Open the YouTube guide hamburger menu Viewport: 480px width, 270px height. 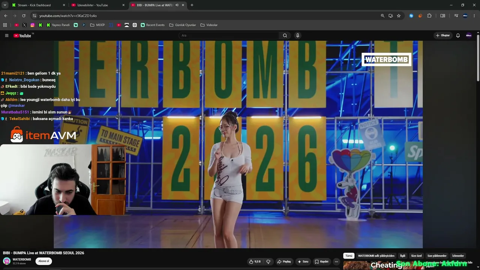click(6, 36)
